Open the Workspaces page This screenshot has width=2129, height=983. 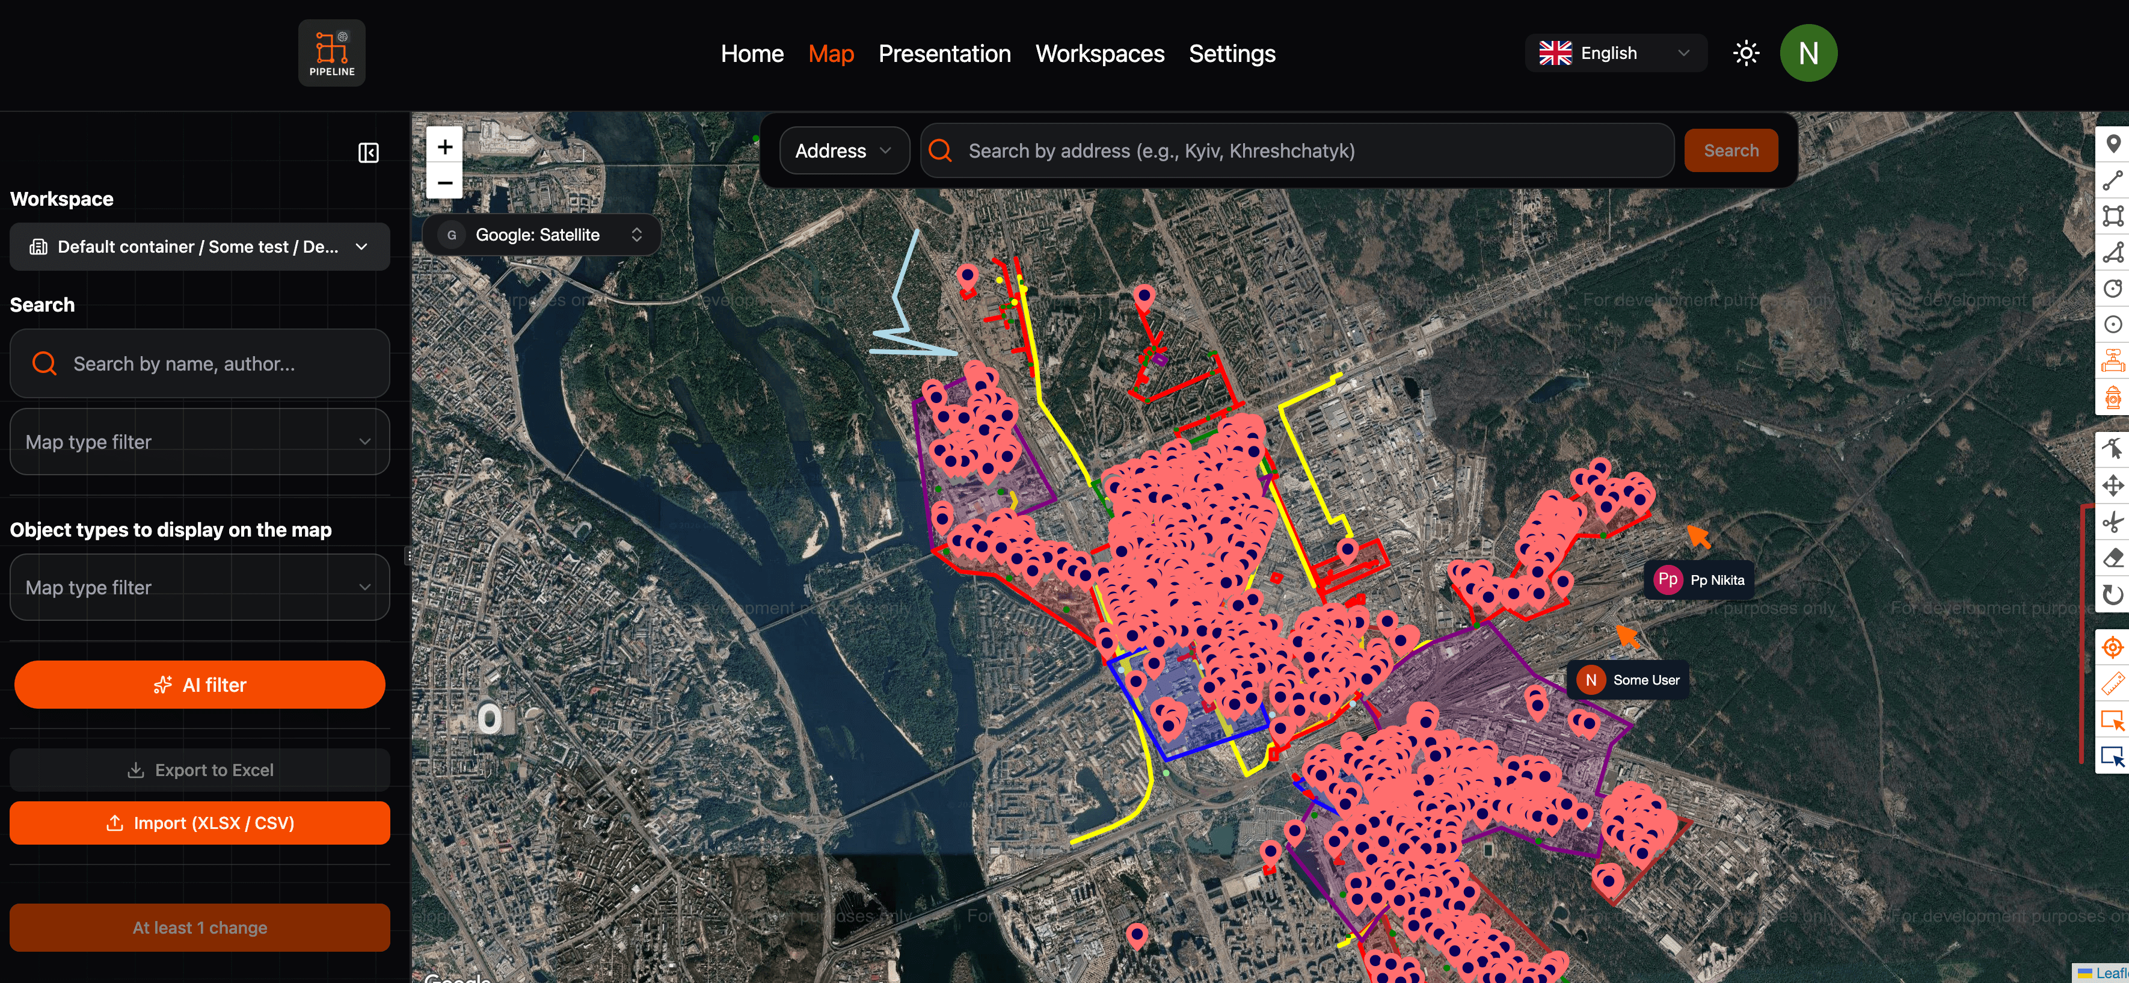1100,54
